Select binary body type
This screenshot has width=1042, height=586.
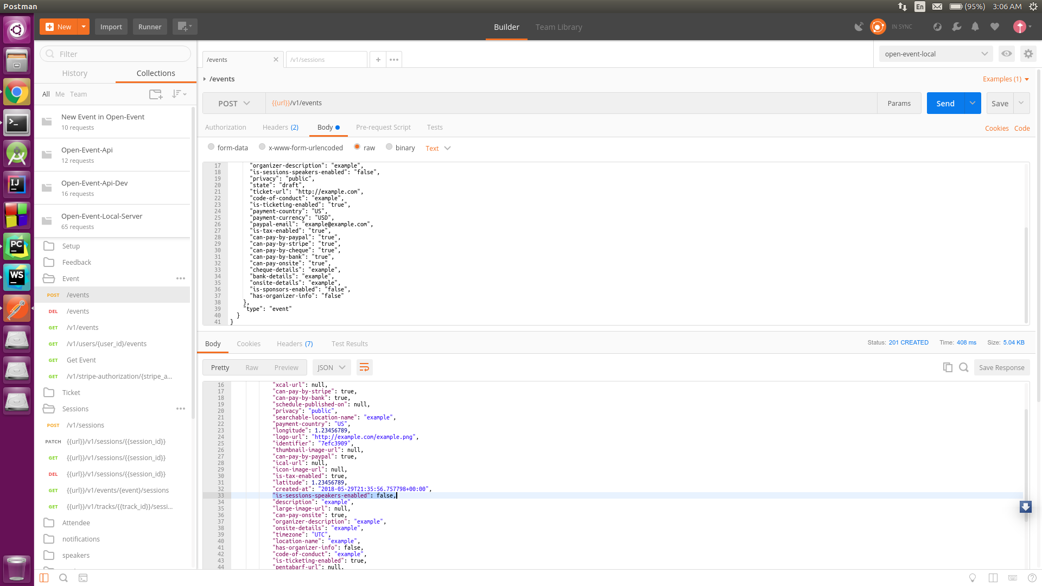tap(389, 147)
